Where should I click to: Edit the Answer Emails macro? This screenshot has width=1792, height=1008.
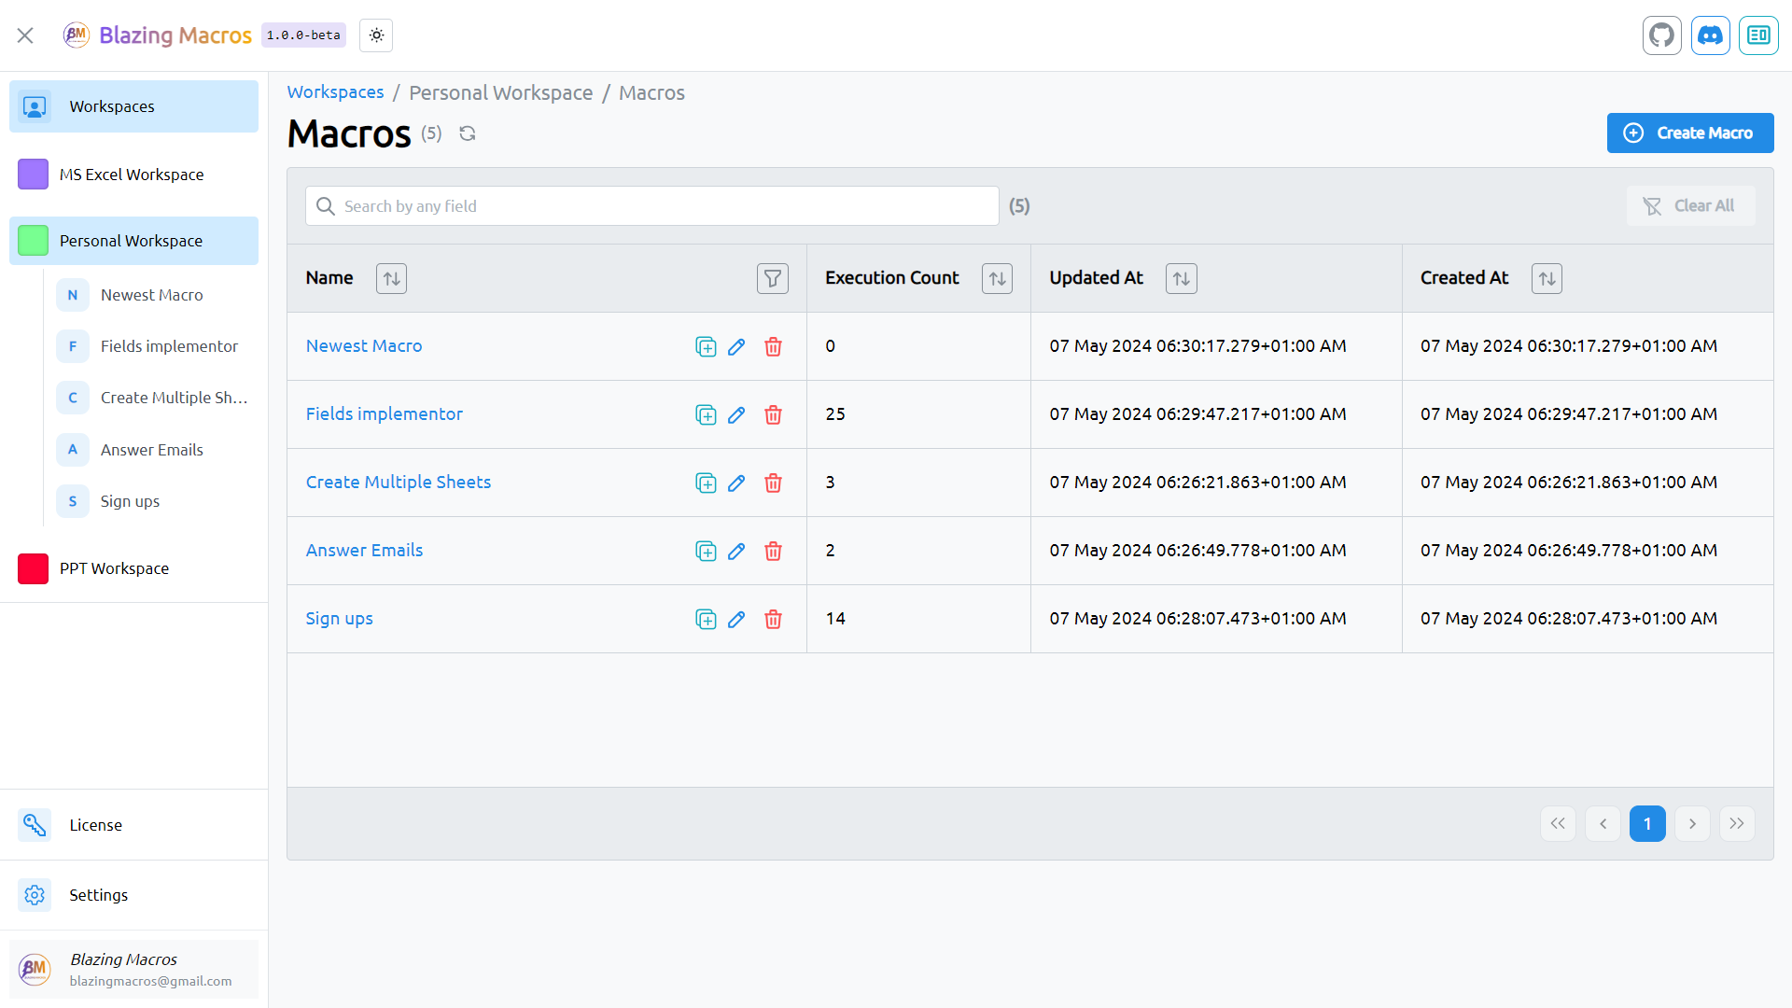736,551
